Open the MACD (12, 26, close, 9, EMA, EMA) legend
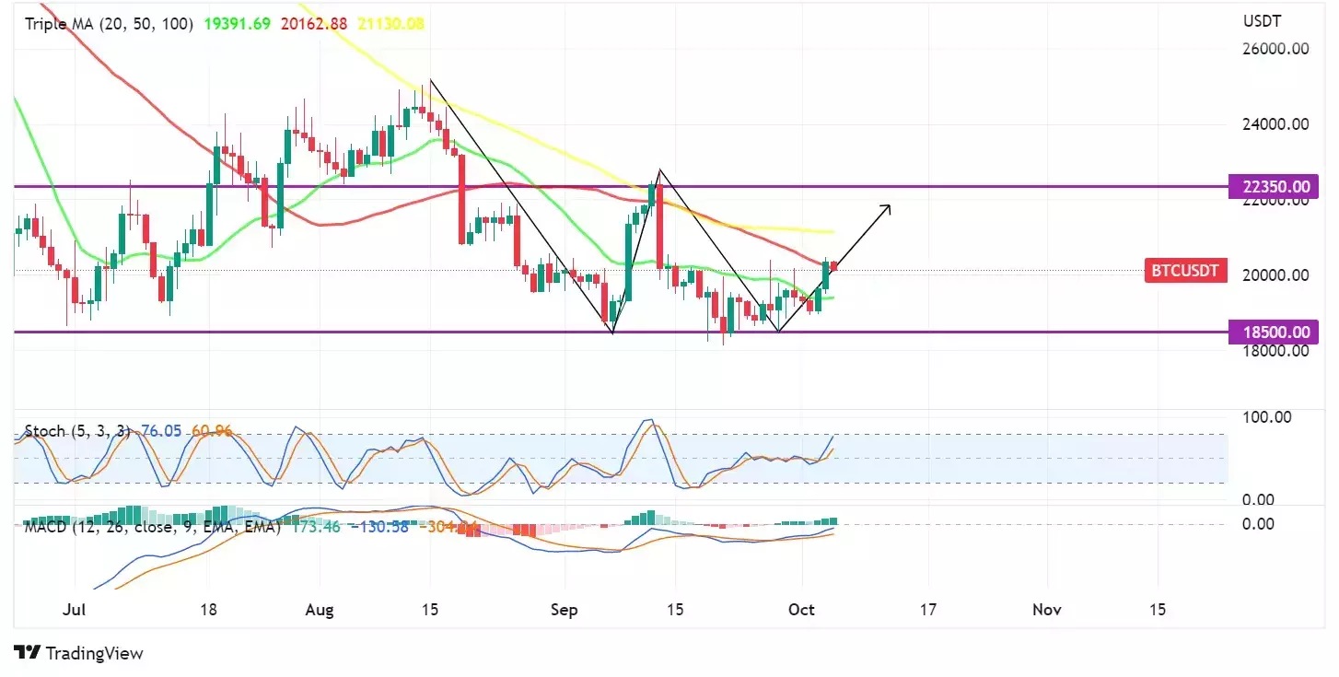The width and height of the screenshot is (1339, 677). (x=152, y=528)
